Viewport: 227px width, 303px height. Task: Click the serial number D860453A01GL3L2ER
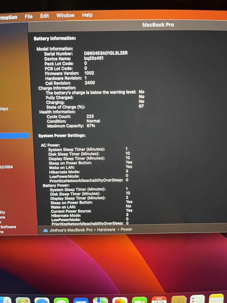point(106,53)
